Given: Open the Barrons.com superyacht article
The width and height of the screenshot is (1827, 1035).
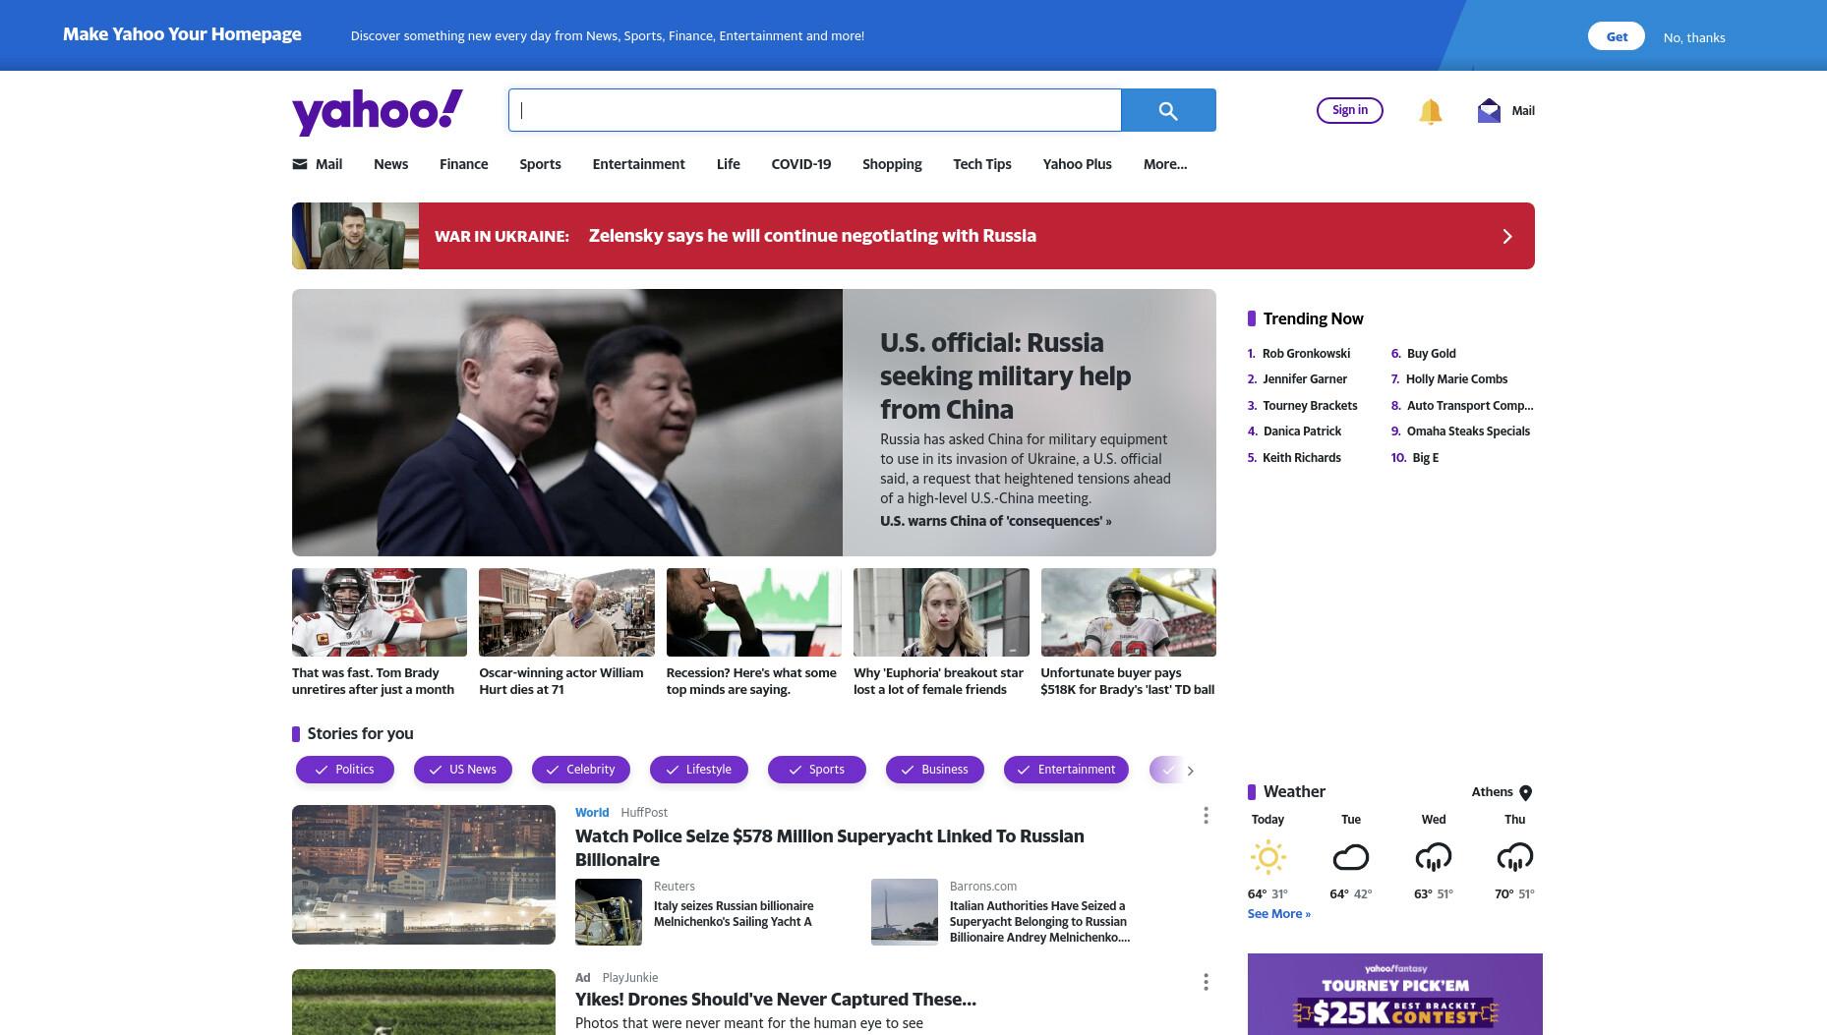Looking at the screenshot, I should pos(1039,922).
